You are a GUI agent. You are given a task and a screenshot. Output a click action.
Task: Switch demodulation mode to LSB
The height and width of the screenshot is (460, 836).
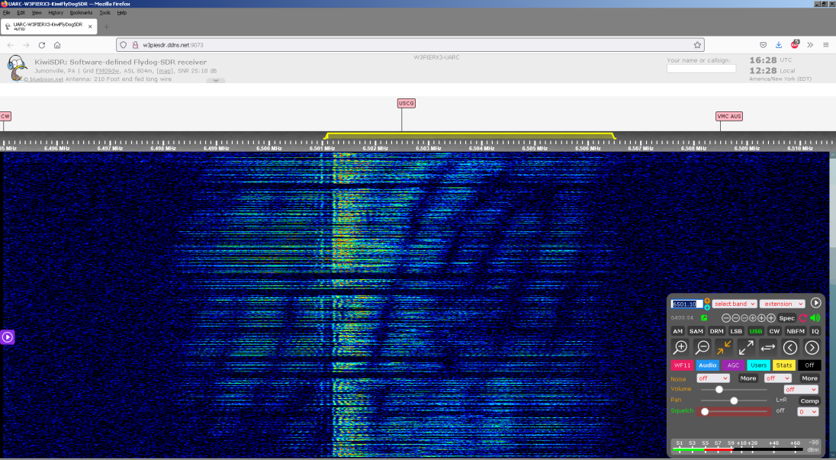point(736,331)
